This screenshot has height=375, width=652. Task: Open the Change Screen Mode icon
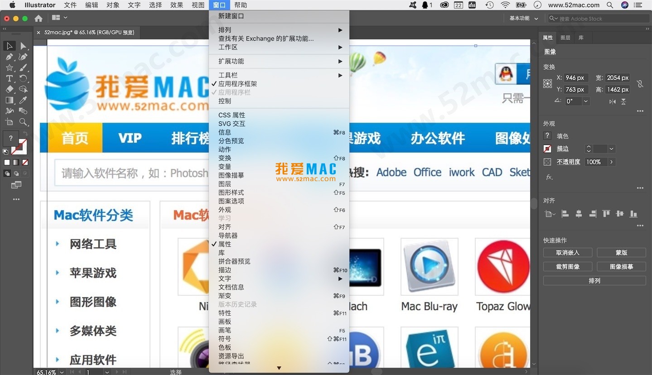tap(16, 185)
